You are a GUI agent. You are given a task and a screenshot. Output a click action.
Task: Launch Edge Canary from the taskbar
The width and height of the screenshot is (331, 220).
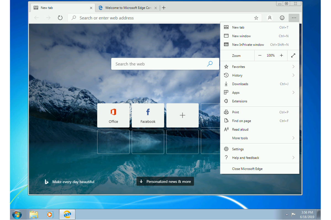point(67,215)
